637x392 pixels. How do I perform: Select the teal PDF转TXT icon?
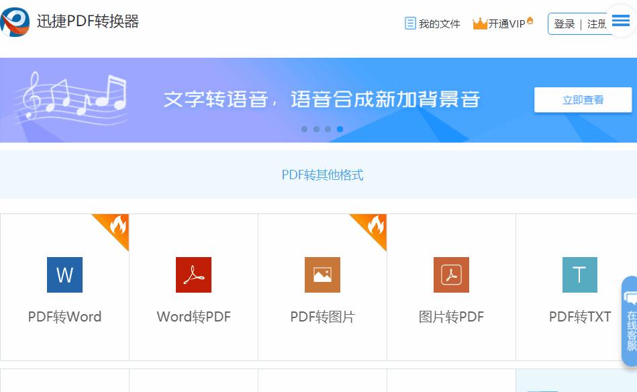pyautogui.click(x=579, y=275)
